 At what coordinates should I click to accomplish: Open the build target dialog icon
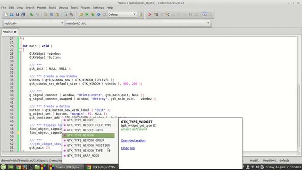pos(140,15)
